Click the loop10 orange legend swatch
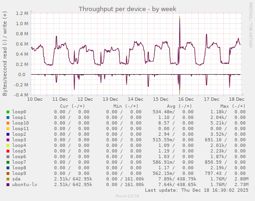 coord(8,123)
